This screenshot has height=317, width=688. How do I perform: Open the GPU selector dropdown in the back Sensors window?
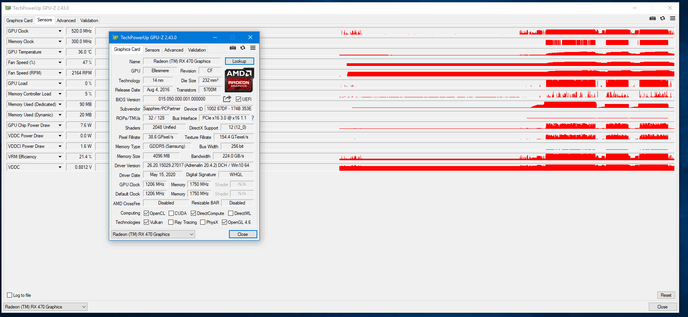(x=45, y=307)
